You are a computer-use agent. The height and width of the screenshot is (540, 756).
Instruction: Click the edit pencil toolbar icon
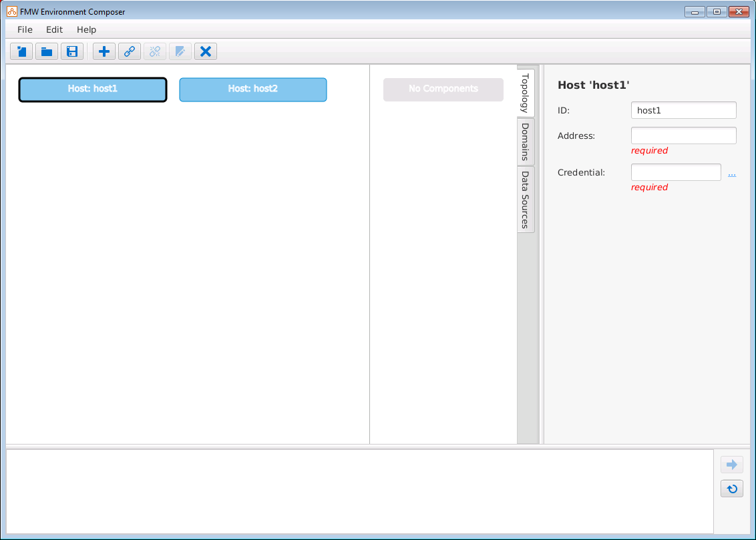tap(180, 51)
